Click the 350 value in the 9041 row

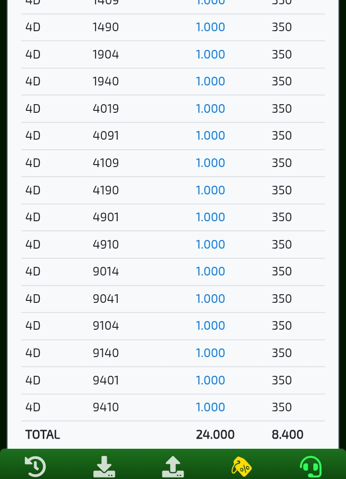[x=282, y=299]
